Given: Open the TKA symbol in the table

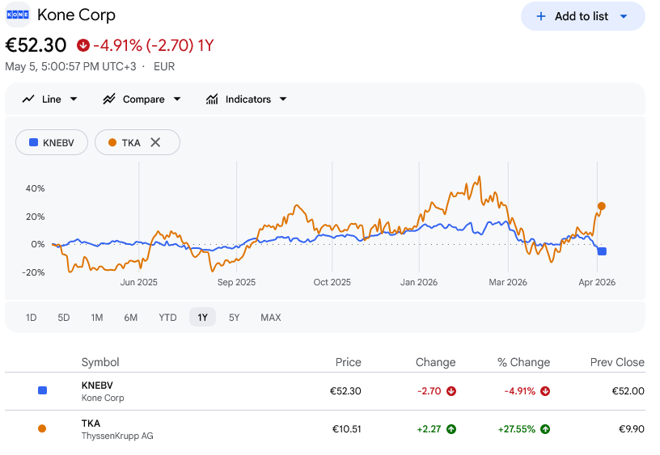Looking at the screenshot, I should [x=91, y=423].
